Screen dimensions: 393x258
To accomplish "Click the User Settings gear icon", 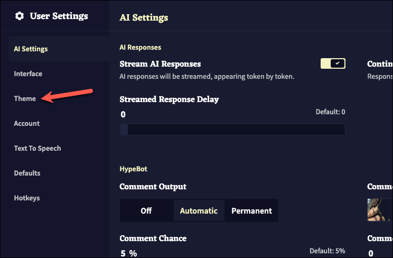I will [20, 16].
